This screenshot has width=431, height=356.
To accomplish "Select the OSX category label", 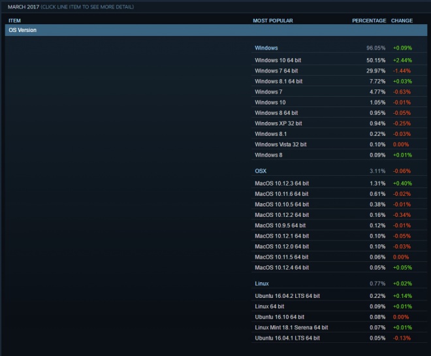I will click(261, 171).
